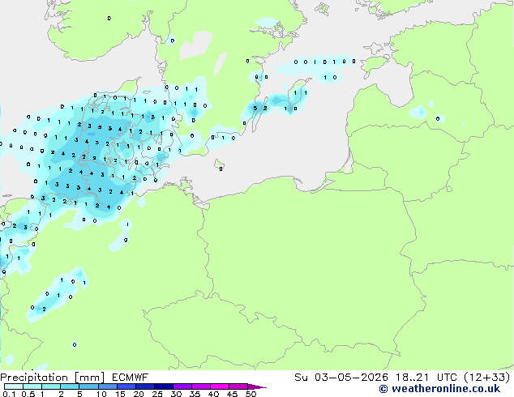Click the 'Su 03-05-2026' date text

[341, 378]
